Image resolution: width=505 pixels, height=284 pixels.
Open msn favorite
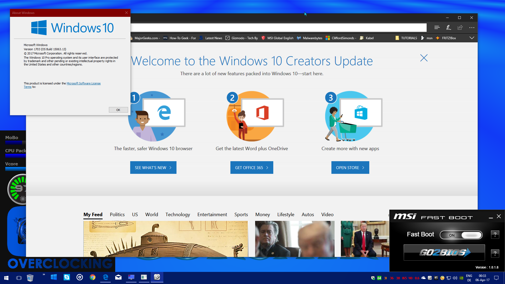[x=426, y=38]
